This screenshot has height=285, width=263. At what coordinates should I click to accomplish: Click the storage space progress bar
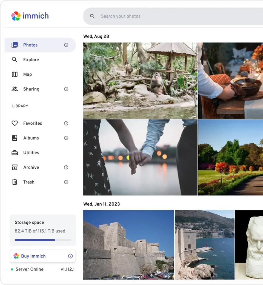[x=43, y=240]
